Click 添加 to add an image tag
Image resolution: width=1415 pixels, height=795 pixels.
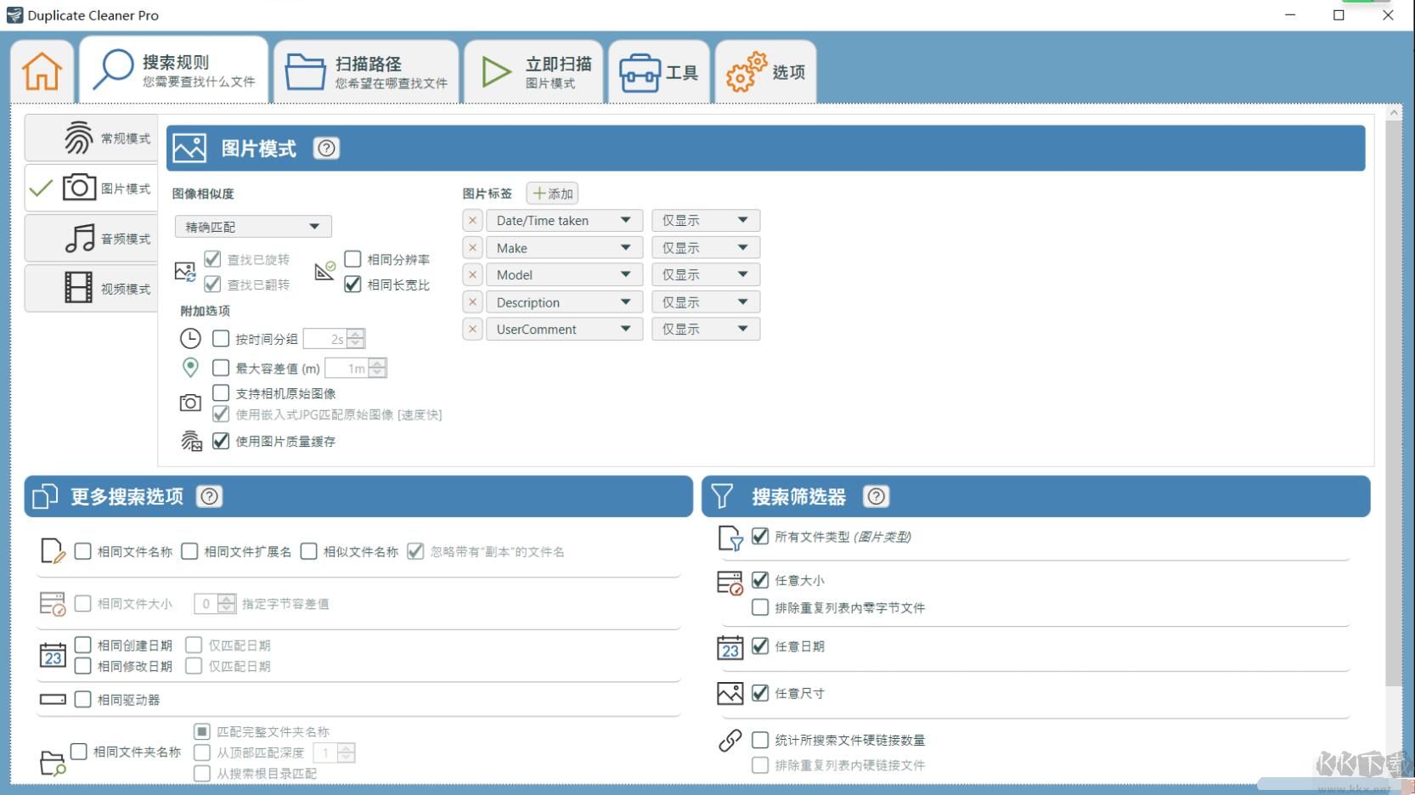552,193
